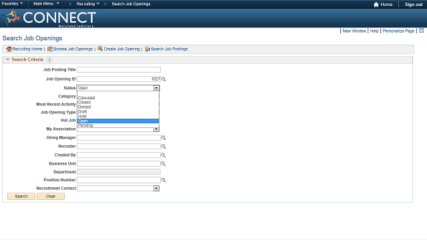Click the Sign out link
427x240 pixels.
point(414,5)
